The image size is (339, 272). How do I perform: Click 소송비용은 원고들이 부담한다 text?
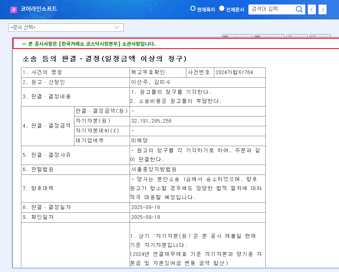(x=176, y=101)
